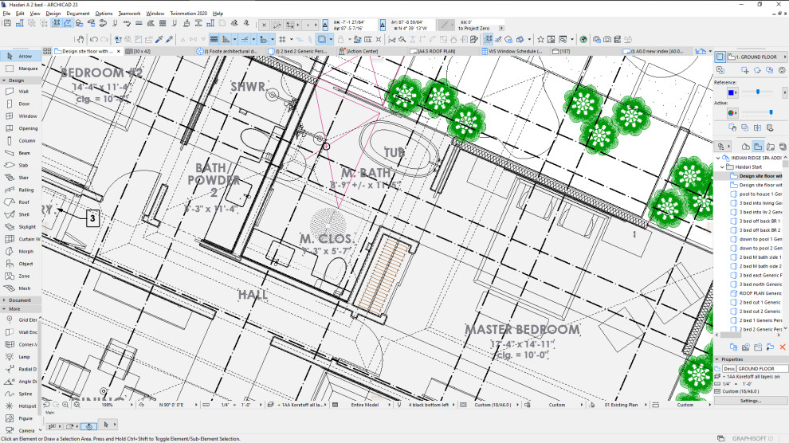
Task: Select the Beam tool
Action: click(x=20, y=153)
